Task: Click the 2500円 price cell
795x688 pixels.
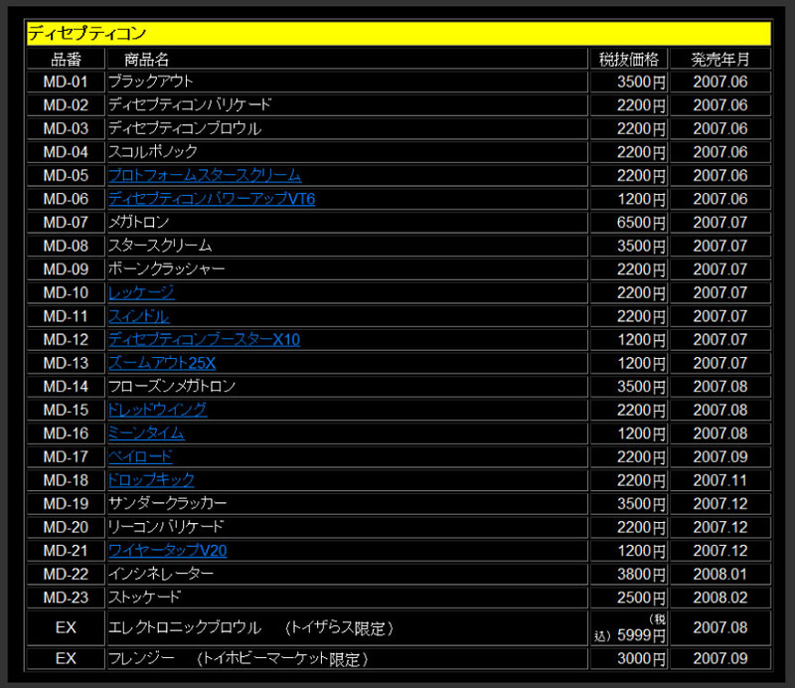Action: (629, 598)
